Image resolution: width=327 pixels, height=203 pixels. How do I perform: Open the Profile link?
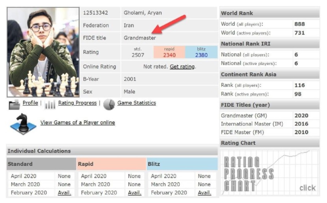30,103
